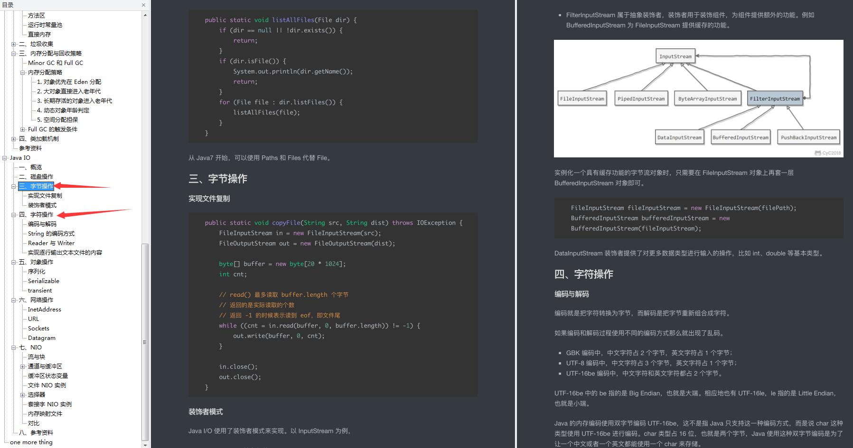Select the highlighted 三、字节操作 entry

[36, 186]
